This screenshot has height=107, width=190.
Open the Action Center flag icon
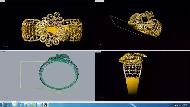175,105
